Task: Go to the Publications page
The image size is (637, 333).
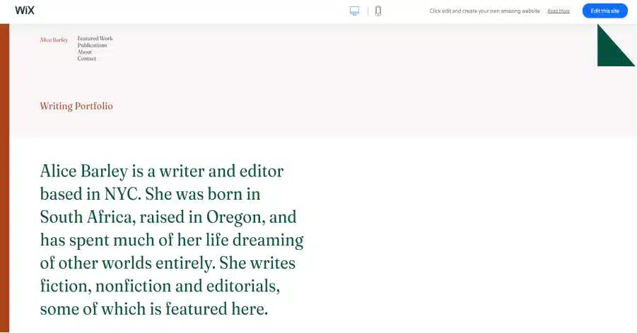Action: point(92,45)
